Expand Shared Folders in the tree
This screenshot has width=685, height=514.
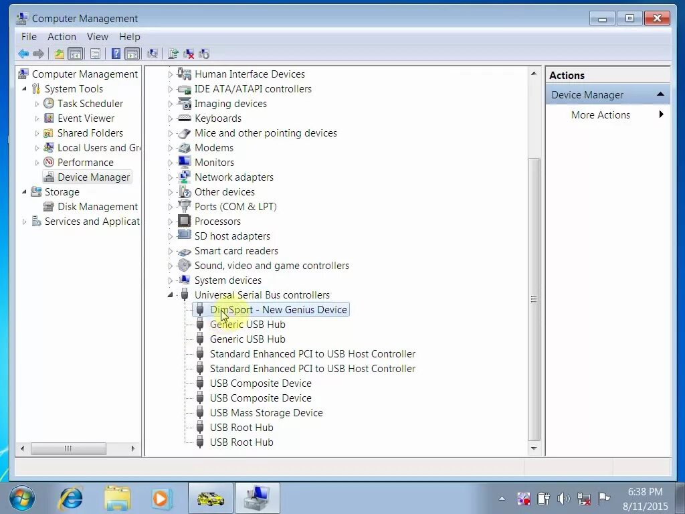(x=37, y=133)
